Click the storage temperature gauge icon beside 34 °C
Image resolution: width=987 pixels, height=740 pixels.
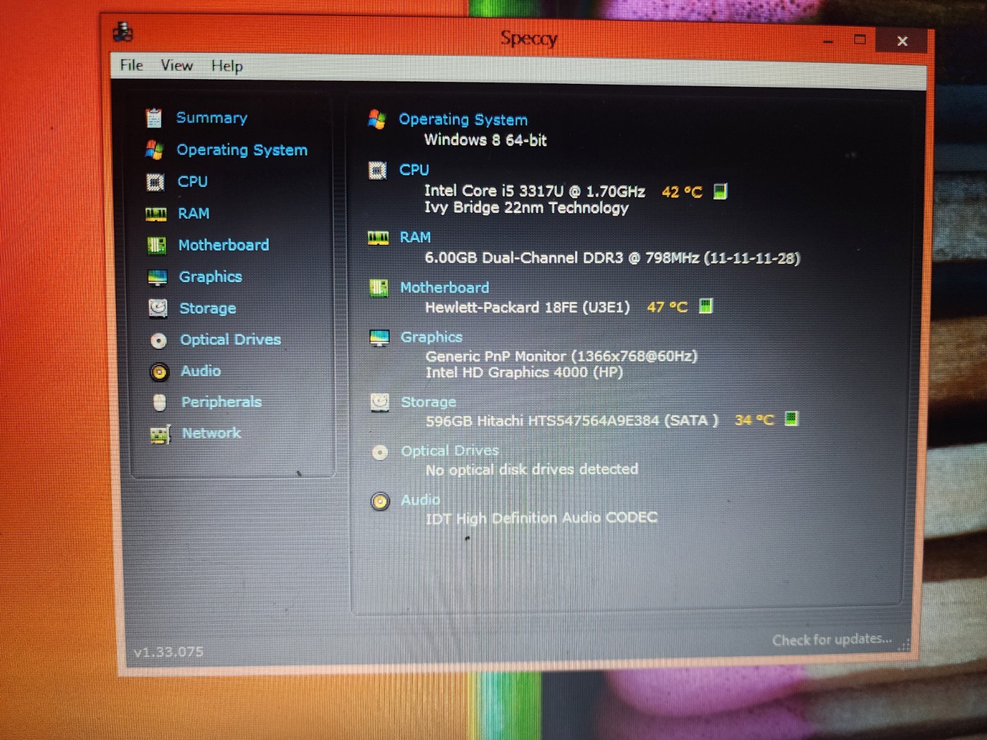(x=791, y=419)
